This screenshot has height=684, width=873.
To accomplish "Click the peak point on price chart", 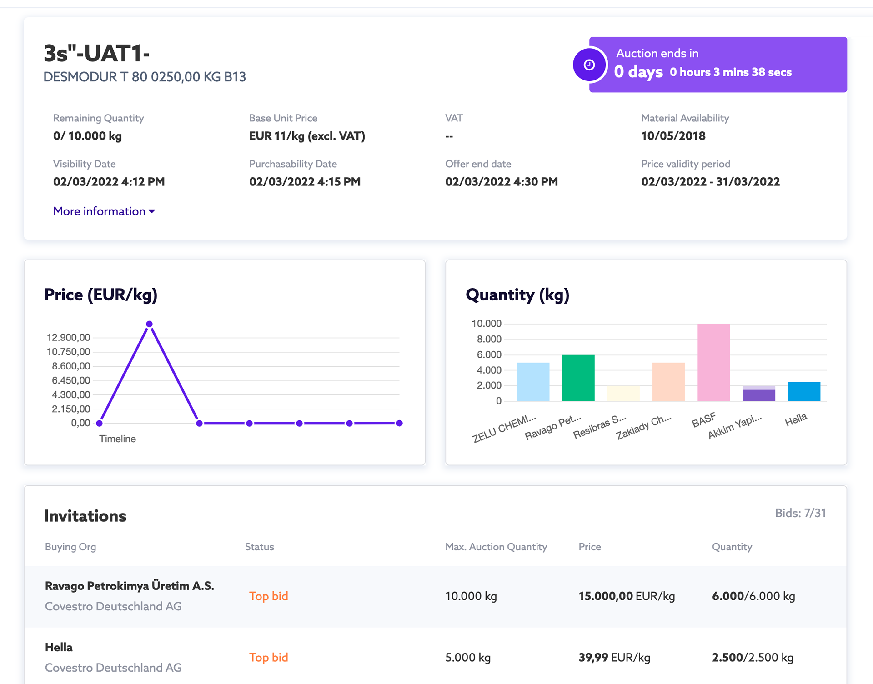I will [x=149, y=324].
